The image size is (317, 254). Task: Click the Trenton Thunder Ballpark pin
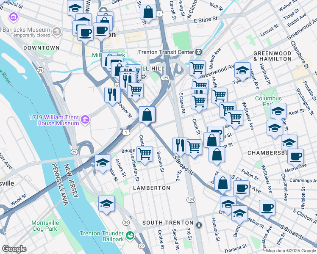(131, 236)
